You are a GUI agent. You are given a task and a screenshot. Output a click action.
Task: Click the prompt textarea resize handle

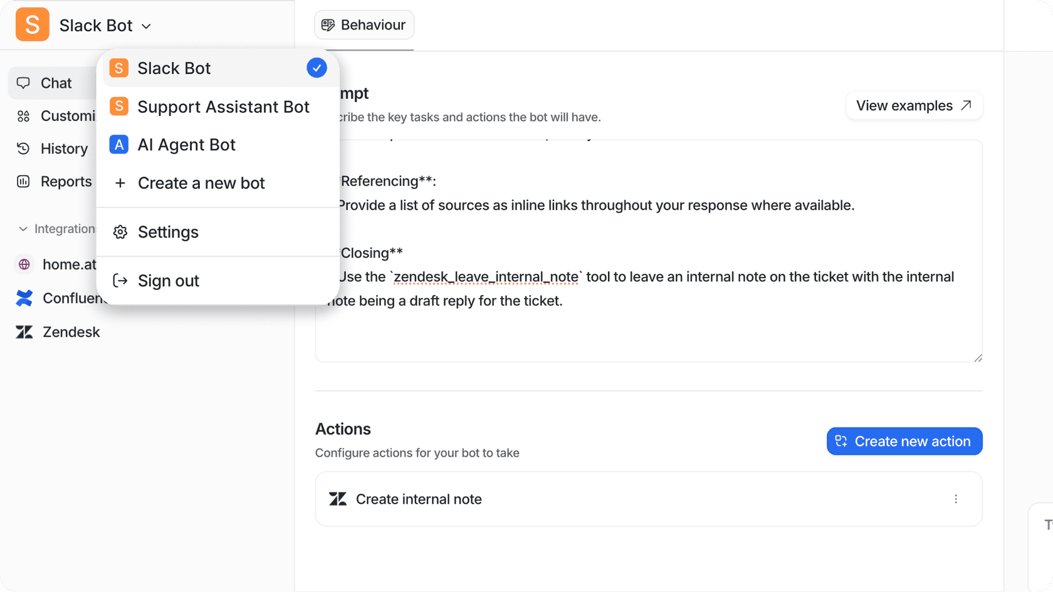click(978, 358)
